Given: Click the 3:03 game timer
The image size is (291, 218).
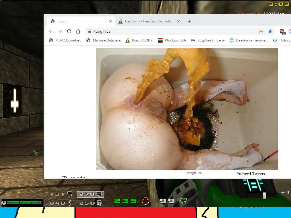Looking at the screenshot, I should (x=279, y=4).
